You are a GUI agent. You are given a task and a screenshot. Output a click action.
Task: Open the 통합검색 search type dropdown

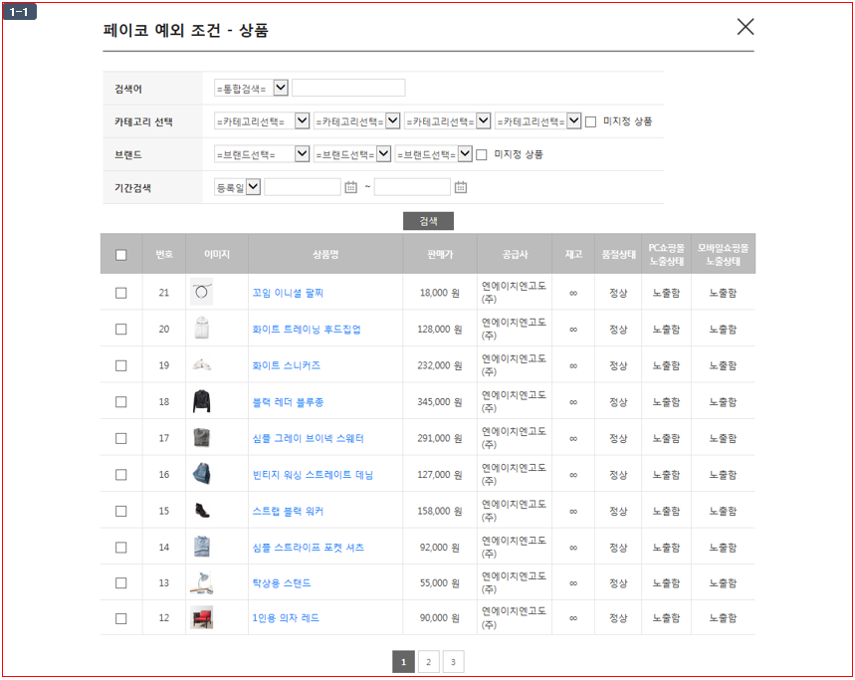[x=251, y=88]
